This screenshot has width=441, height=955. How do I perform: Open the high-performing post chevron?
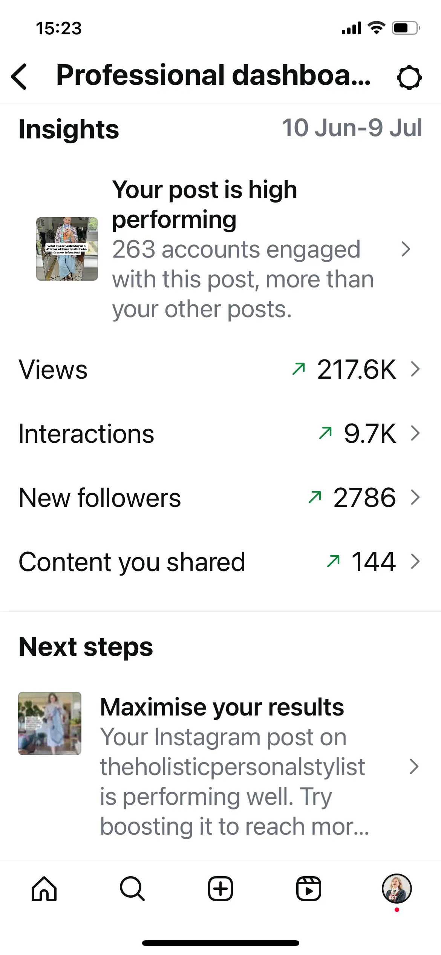click(x=406, y=249)
